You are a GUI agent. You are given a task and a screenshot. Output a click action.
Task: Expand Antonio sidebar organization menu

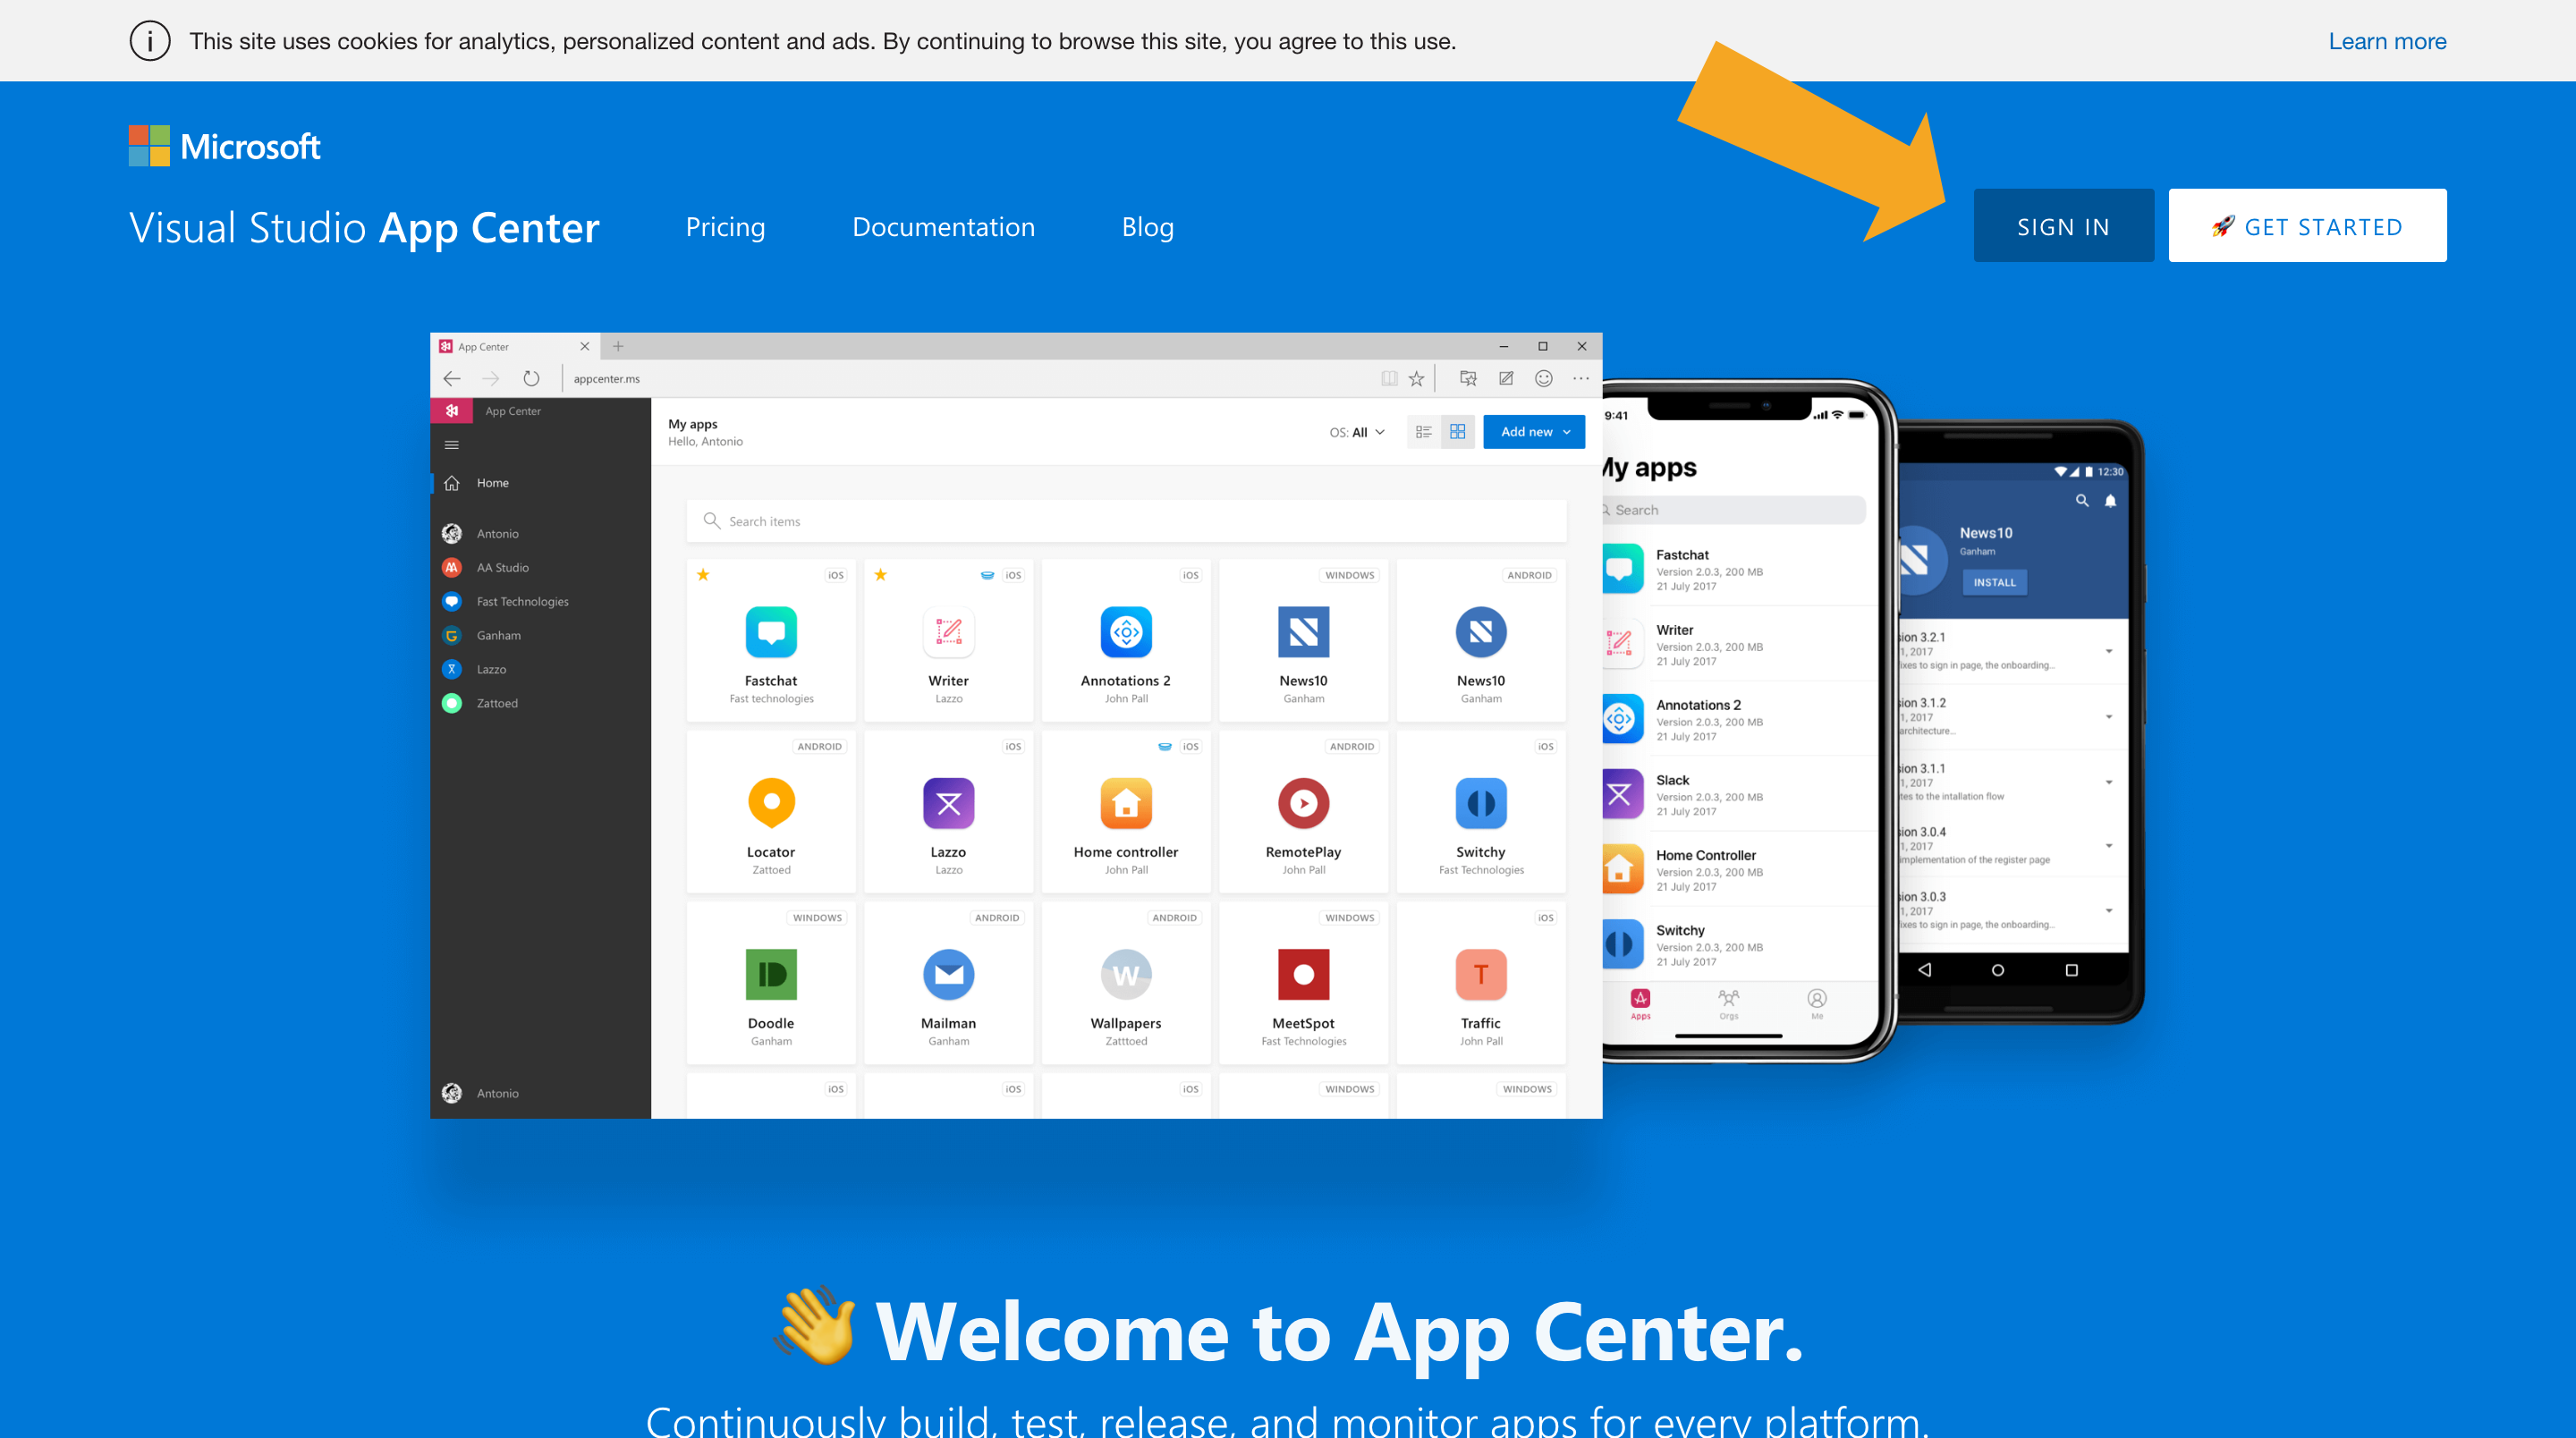[x=499, y=534]
